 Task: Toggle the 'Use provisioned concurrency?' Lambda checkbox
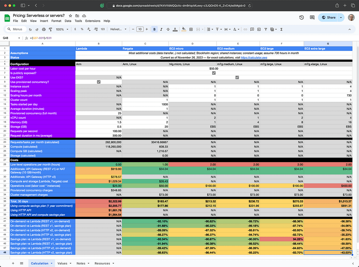[99, 82]
